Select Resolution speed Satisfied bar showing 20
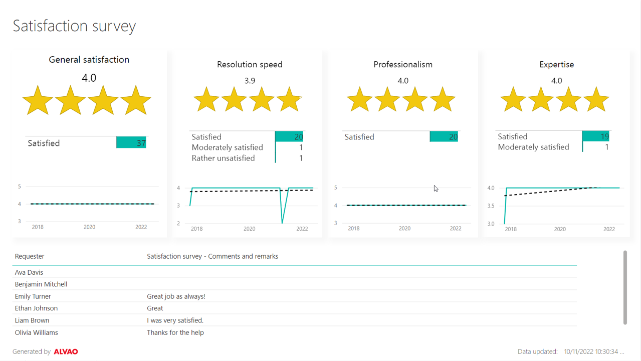Image resolution: width=641 pixels, height=361 pixels. coord(289,137)
